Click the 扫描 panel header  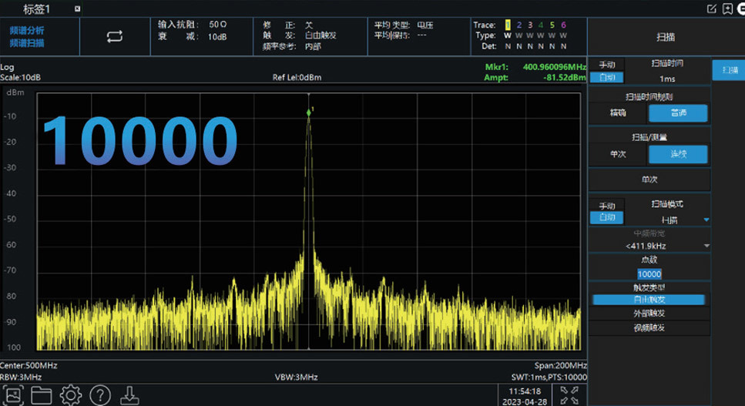pyautogui.click(x=666, y=37)
